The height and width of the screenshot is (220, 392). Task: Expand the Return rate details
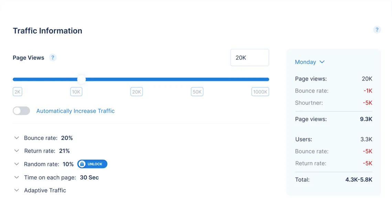[17, 151]
